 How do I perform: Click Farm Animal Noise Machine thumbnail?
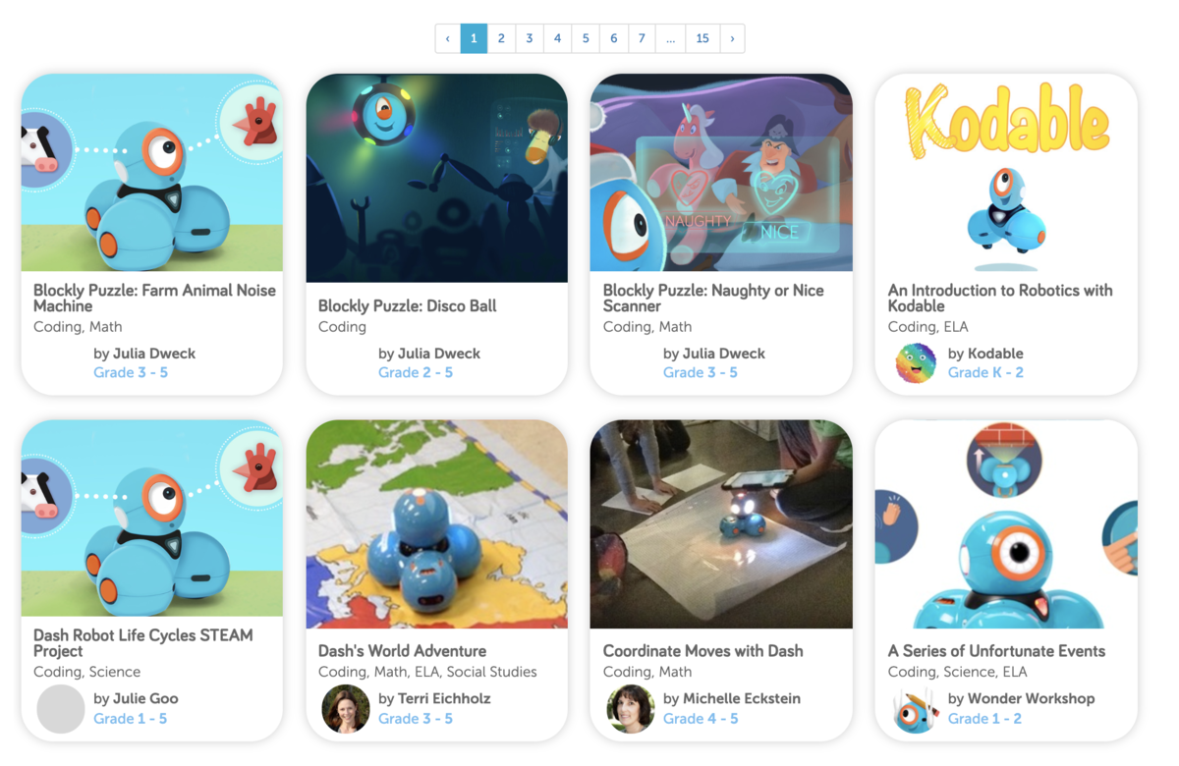coord(152,173)
